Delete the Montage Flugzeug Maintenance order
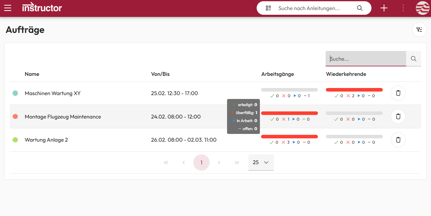 (x=398, y=116)
